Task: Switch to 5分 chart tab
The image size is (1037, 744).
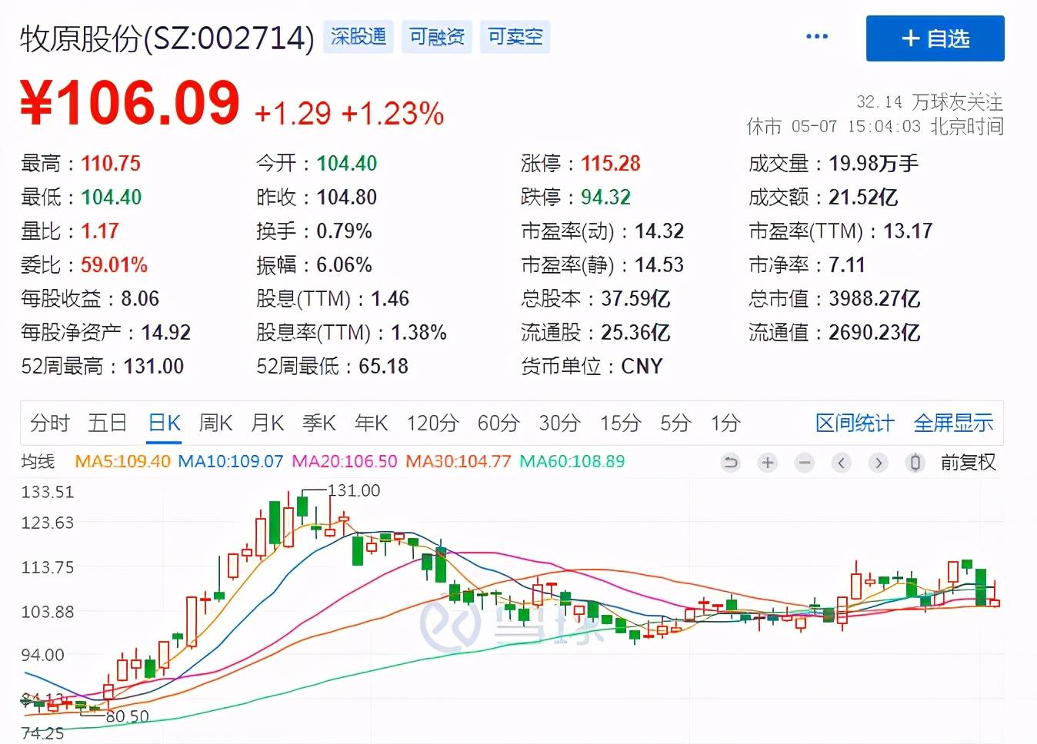Action: pos(675,423)
